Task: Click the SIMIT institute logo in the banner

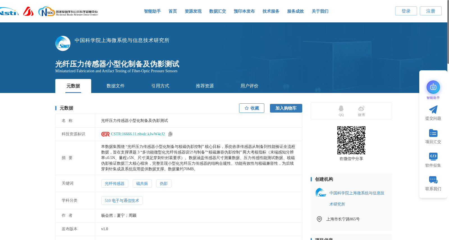Action: [x=63, y=43]
